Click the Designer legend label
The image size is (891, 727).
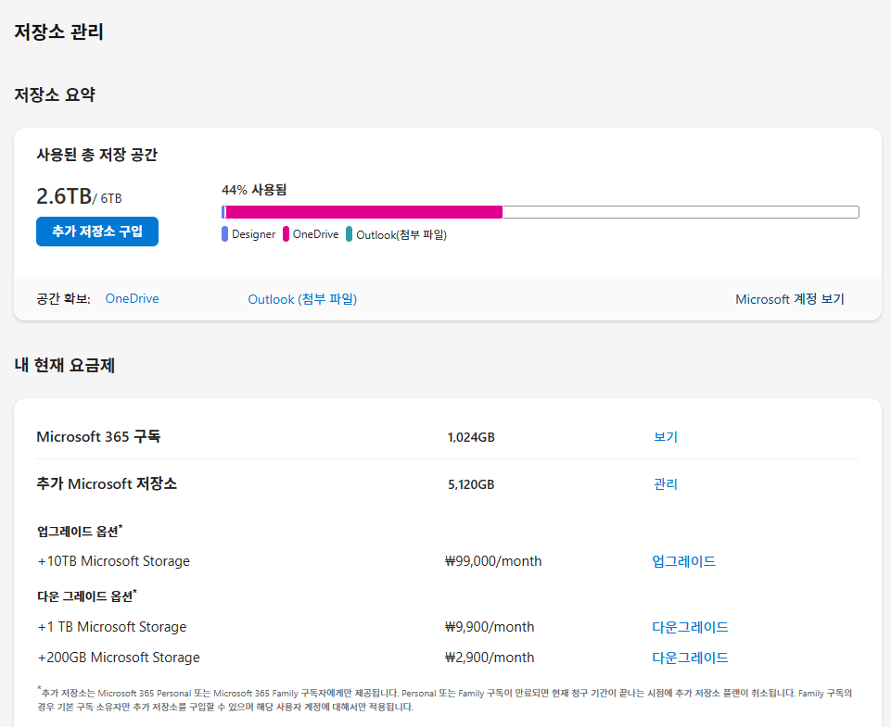coord(253,234)
